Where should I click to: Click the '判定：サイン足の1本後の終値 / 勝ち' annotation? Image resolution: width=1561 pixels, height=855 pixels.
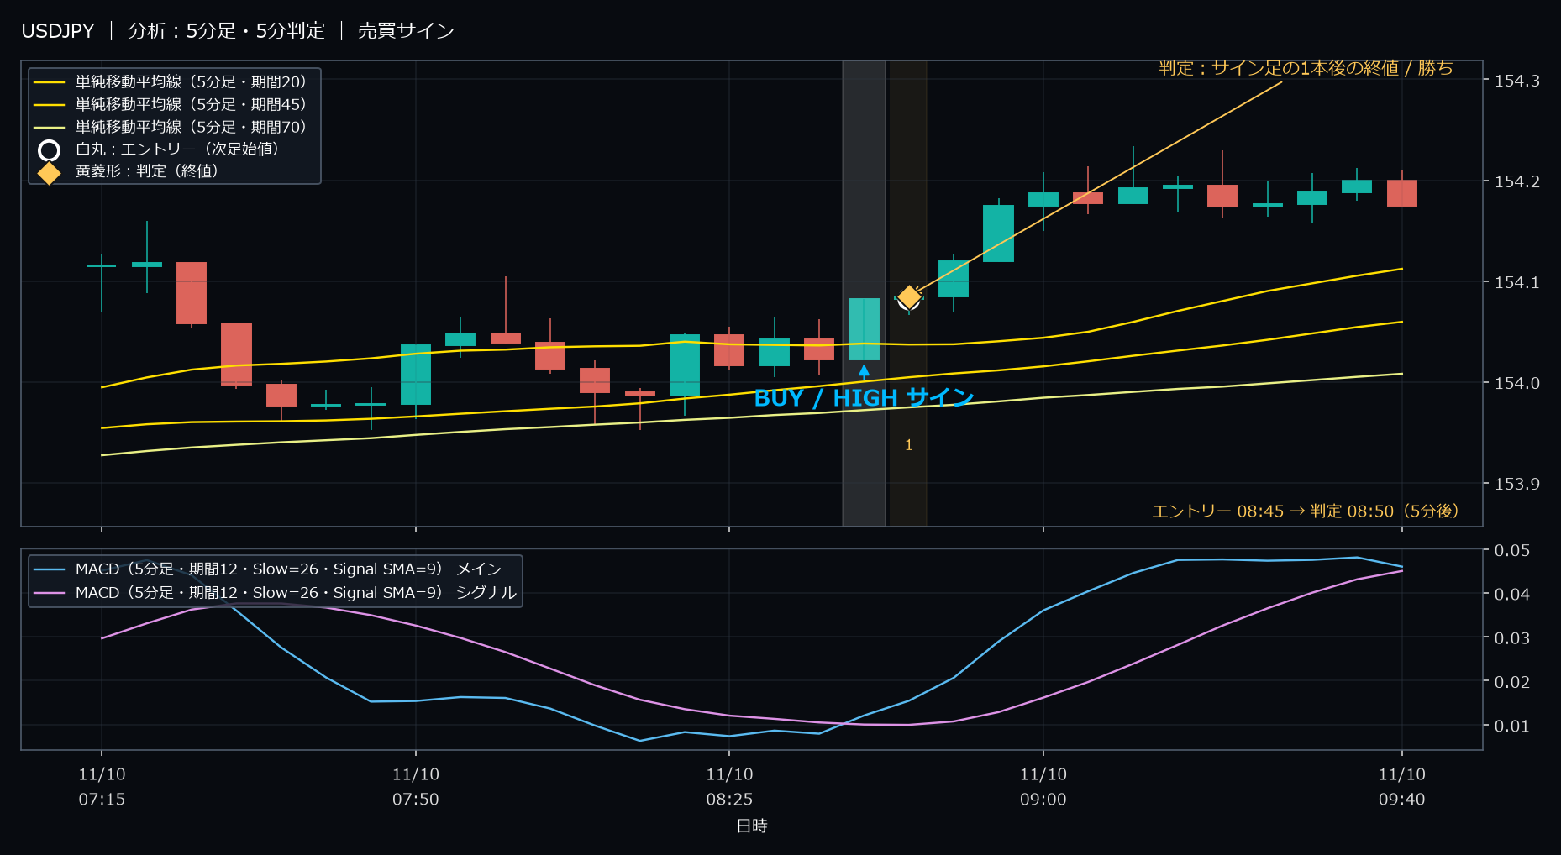coord(1306,68)
